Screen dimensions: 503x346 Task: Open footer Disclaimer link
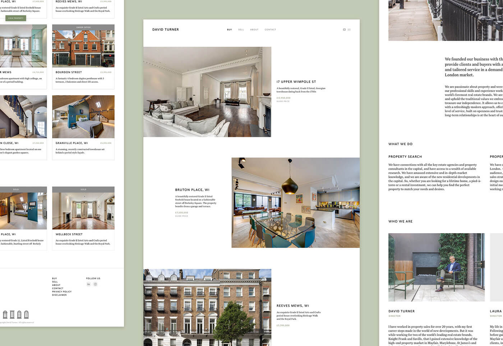(x=59, y=295)
